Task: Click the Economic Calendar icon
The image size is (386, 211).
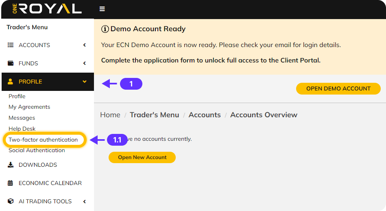Action: tap(11, 183)
